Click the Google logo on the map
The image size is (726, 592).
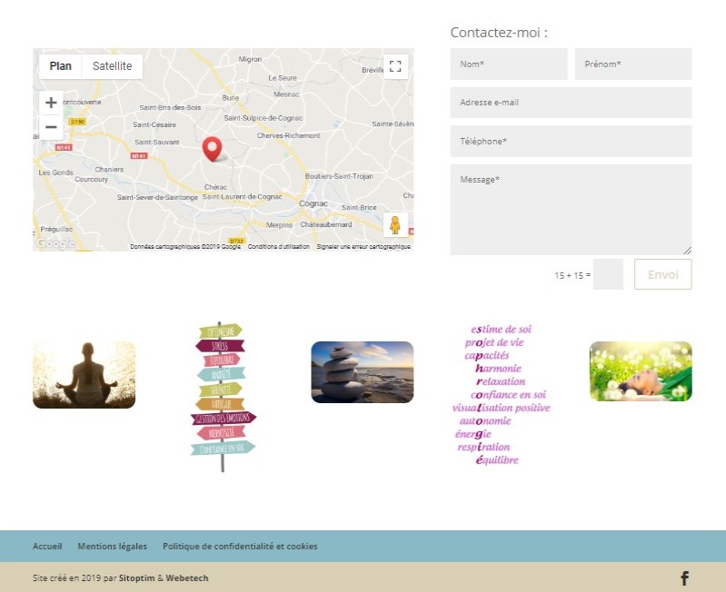click(x=55, y=243)
